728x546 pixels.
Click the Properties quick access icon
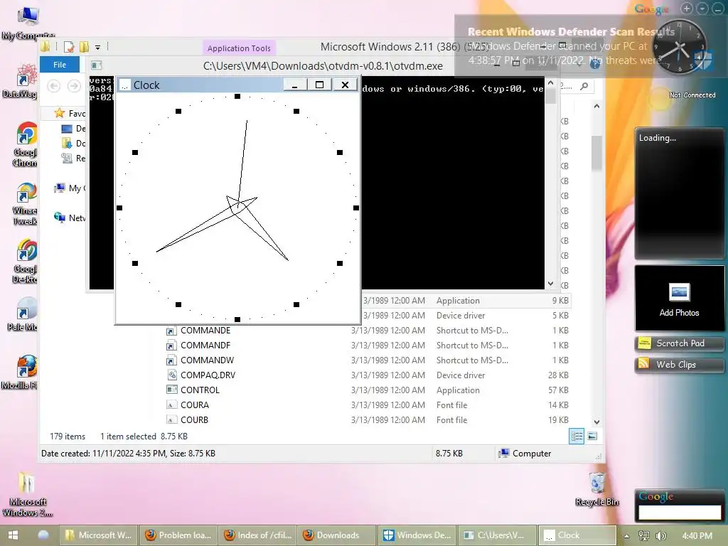point(69,47)
